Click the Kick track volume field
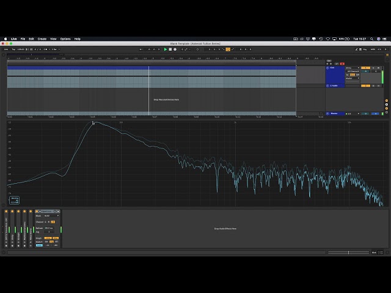 pyautogui.click(x=365, y=71)
